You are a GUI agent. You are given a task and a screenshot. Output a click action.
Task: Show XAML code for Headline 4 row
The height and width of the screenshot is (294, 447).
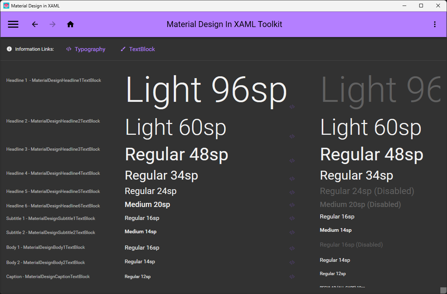tap(292, 179)
